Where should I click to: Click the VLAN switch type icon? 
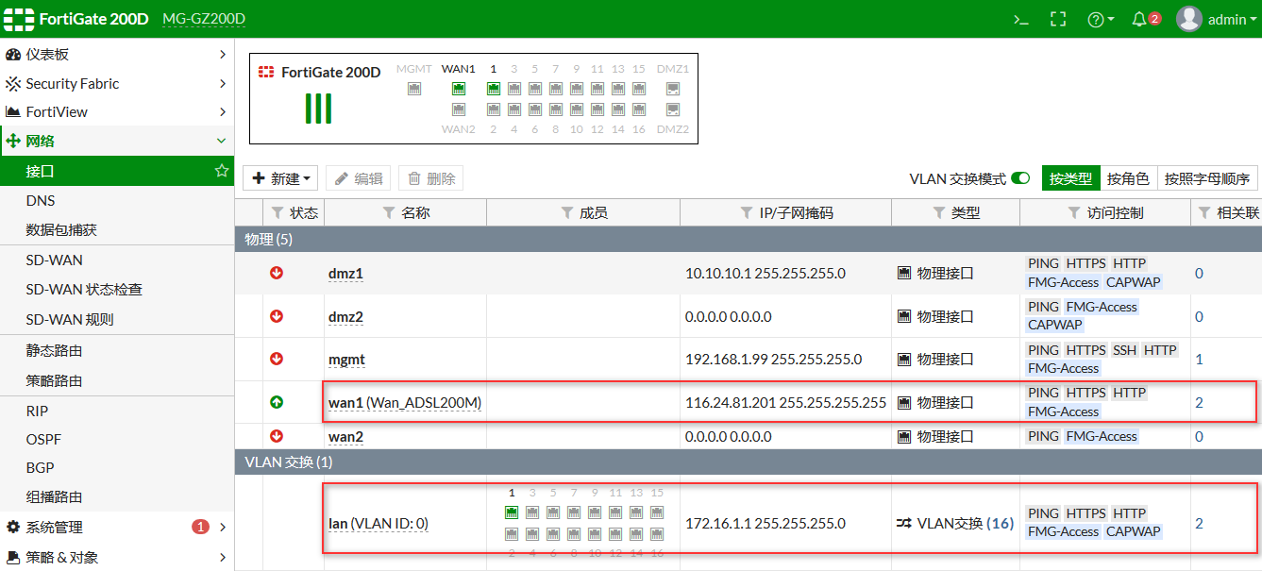point(904,523)
